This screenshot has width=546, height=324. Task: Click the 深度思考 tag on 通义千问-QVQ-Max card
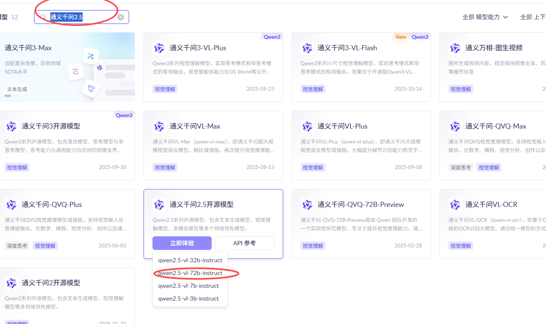(460, 167)
